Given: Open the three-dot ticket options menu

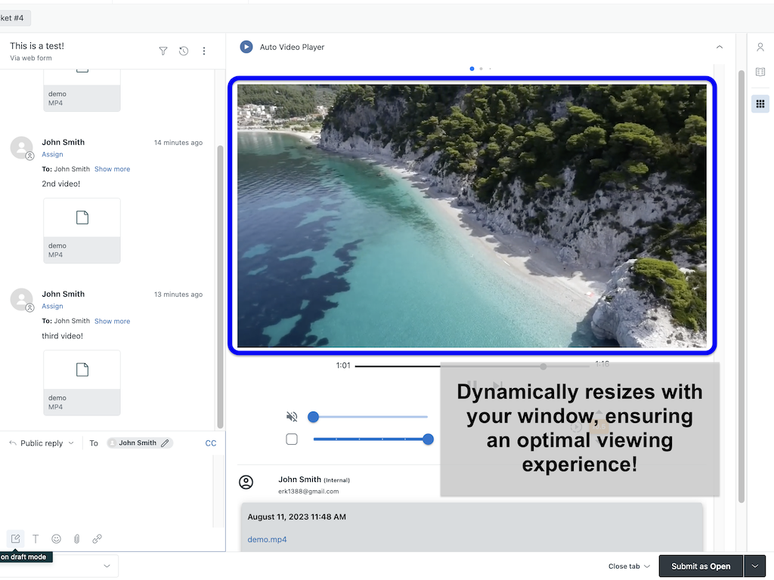Looking at the screenshot, I should point(204,51).
